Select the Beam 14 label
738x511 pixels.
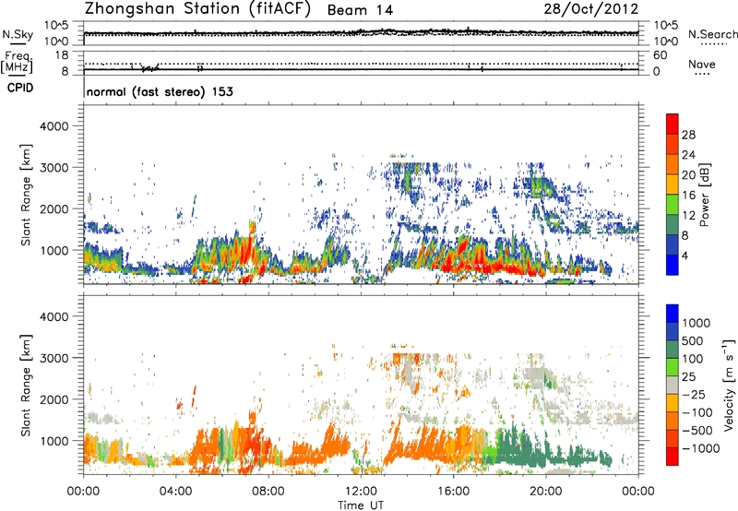(x=360, y=10)
